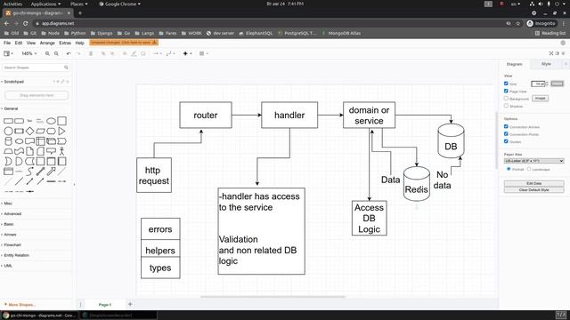Image resolution: width=570 pixels, height=320 pixels.
Task: Click the Edit Data button
Action: click(x=534, y=183)
